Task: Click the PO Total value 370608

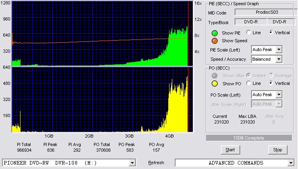Action: pos(103,150)
